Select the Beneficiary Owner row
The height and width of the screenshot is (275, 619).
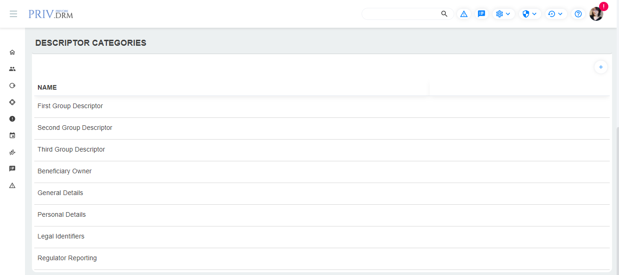65,171
